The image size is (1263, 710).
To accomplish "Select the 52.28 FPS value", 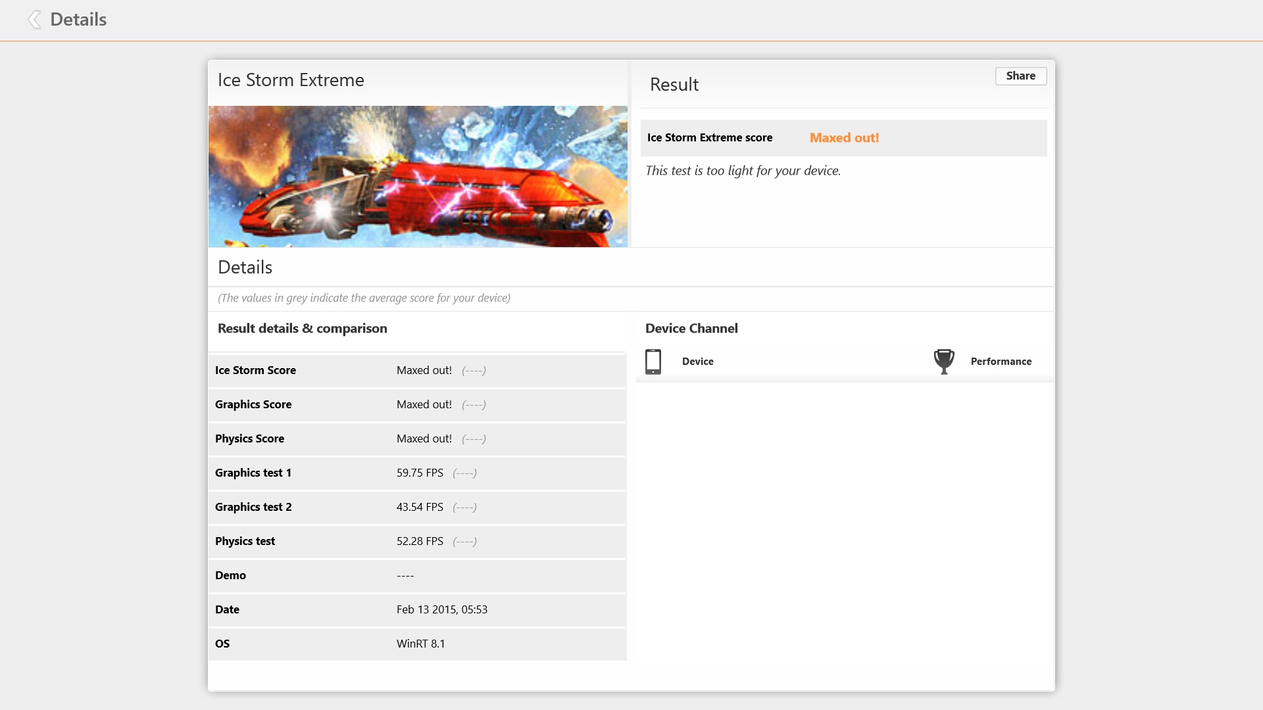I will [x=420, y=542].
